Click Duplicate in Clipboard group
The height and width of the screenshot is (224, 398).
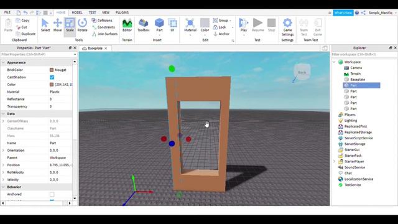25,34
